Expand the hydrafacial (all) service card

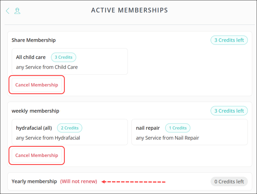[70, 132]
